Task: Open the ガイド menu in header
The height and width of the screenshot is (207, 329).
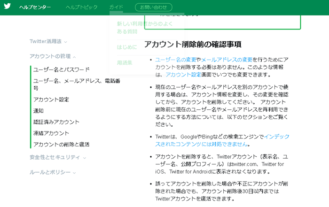Action: [116, 7]
